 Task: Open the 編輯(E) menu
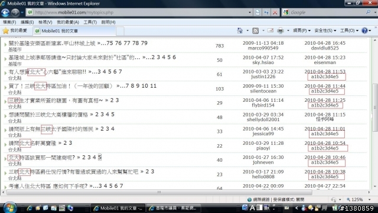27,22
